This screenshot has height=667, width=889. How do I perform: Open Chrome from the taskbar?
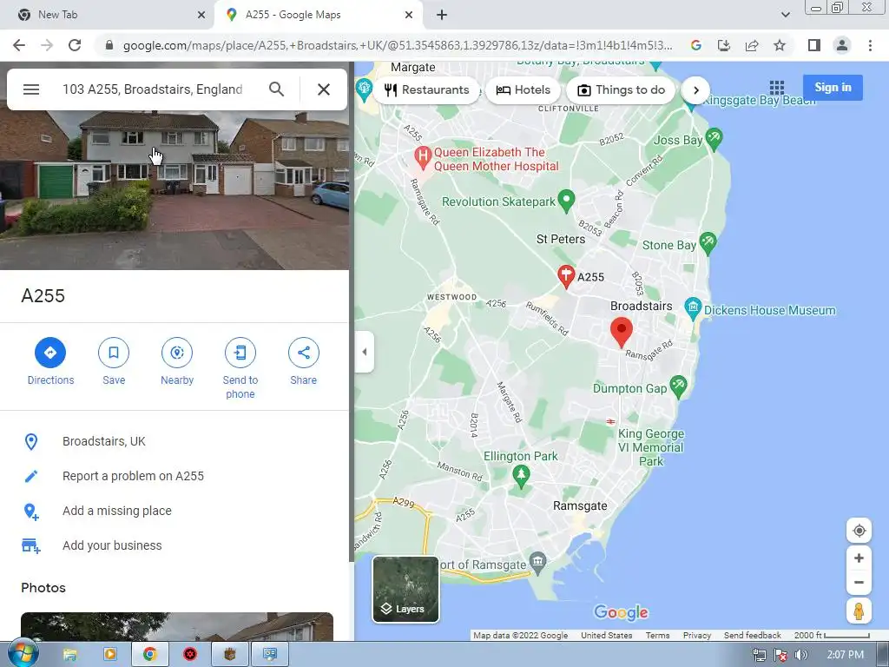(x=149, y=655)
